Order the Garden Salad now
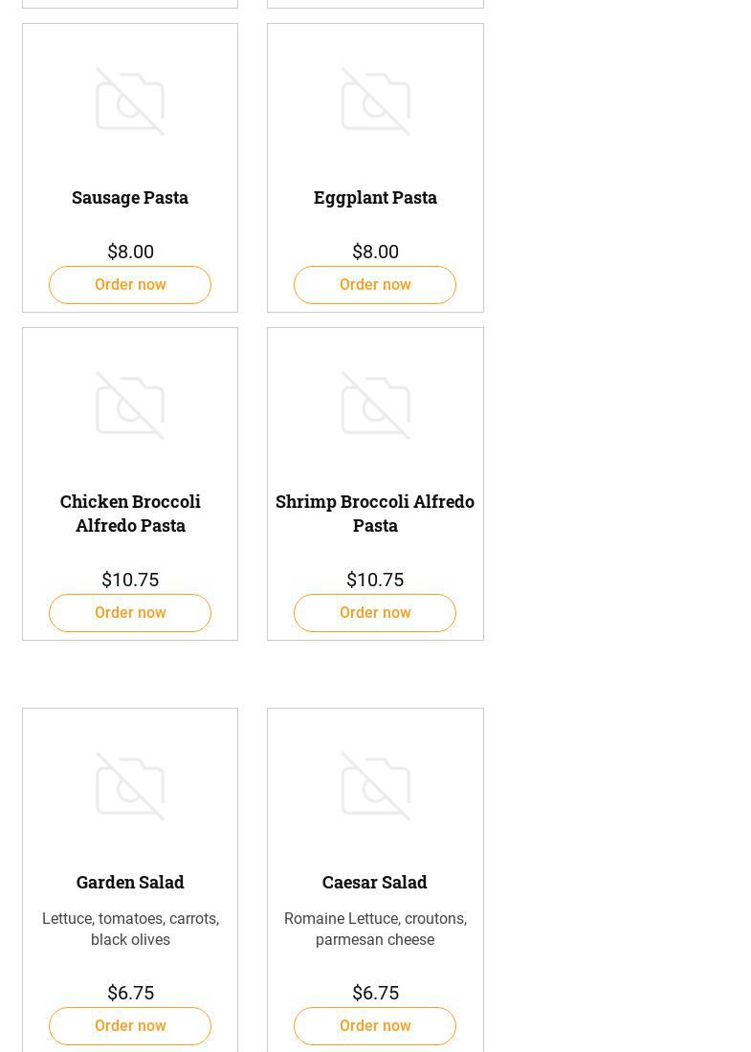751x1052 pixels. pyautogui.click(x=130, y=1026)
